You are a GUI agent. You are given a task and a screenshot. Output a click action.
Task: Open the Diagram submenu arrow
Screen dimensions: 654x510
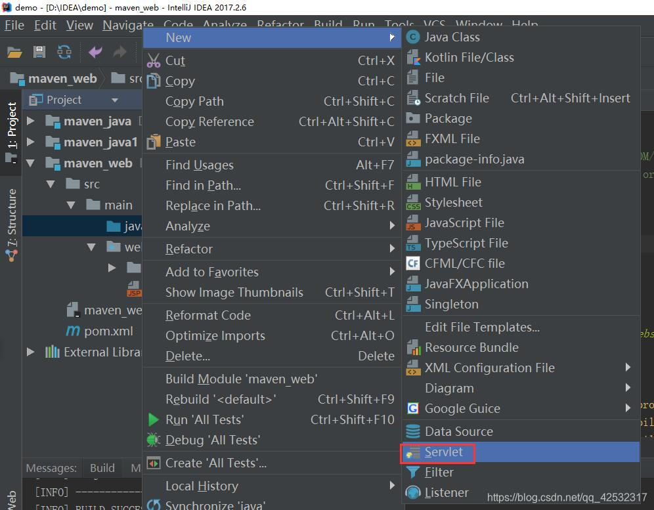coord(628,388)
